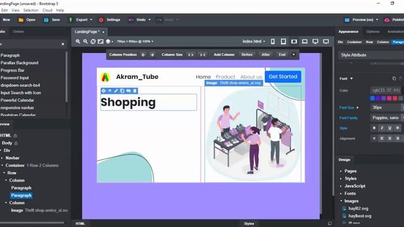Switch to tablet landscape viewport size
The width and height of the screenshot is (404, 227).
294,42
